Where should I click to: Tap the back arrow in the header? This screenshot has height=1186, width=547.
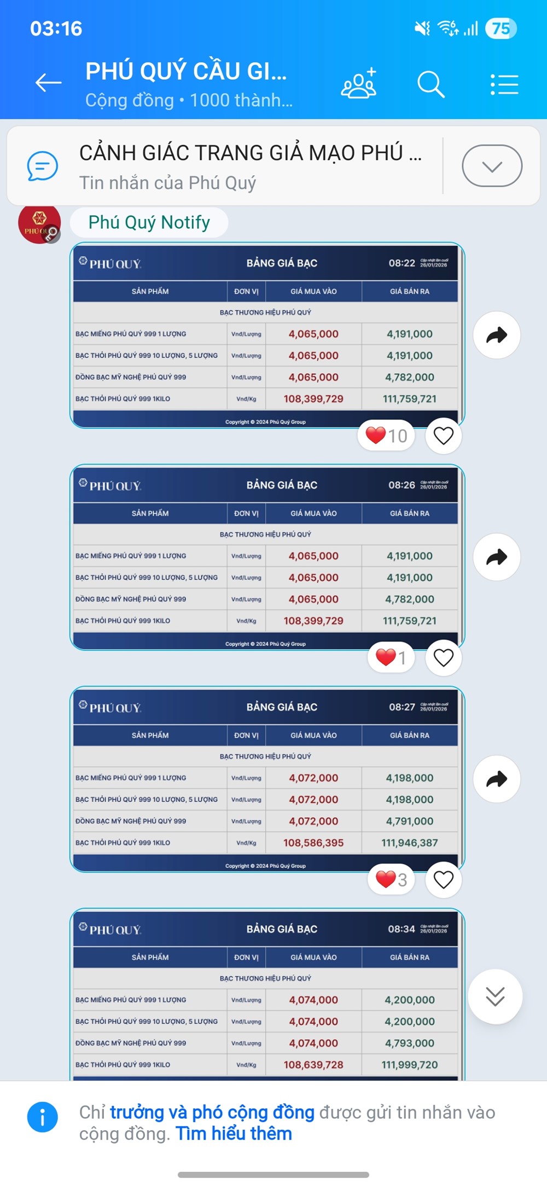point(48,83)
